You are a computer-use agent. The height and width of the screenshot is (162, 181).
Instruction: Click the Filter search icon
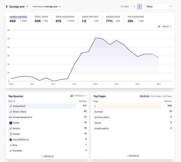coord(122,6)
